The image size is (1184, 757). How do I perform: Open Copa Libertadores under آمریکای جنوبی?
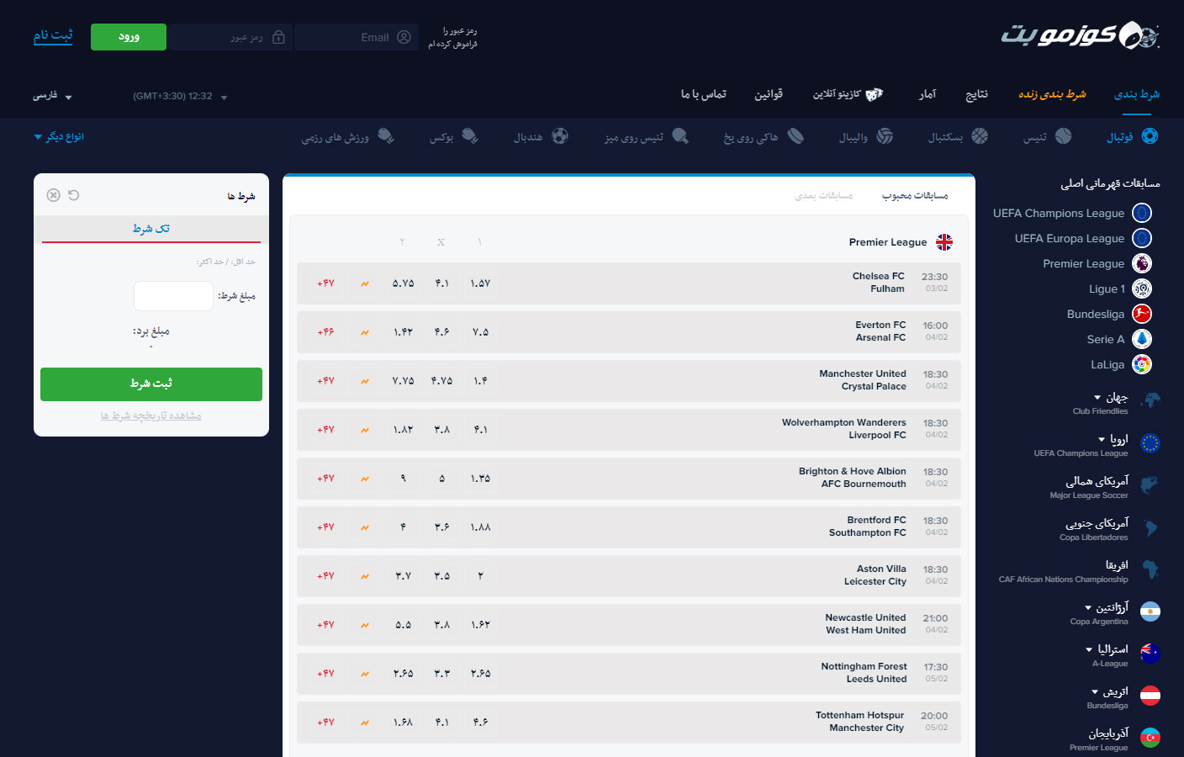(1093, 537)
